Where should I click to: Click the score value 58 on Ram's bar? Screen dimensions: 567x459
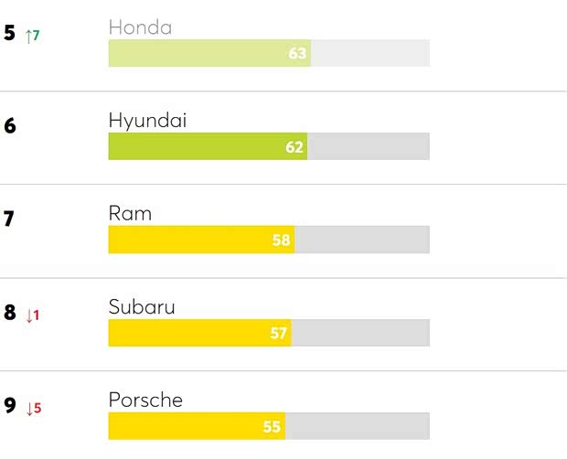[282, 240]
